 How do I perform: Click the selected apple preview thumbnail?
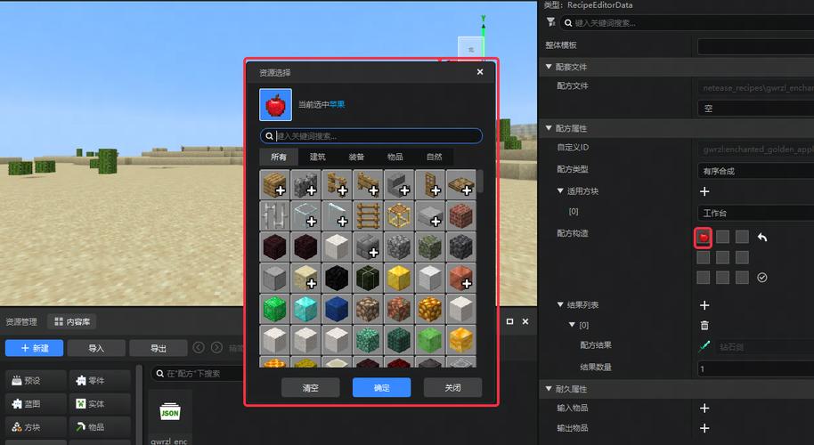pyautogui.click(x=276, y=104)
